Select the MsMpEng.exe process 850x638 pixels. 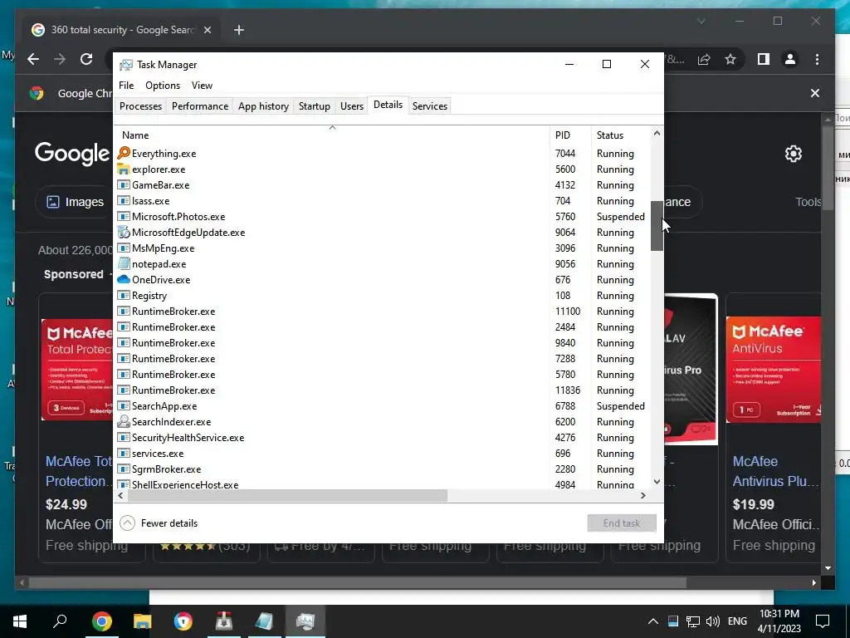382,248
